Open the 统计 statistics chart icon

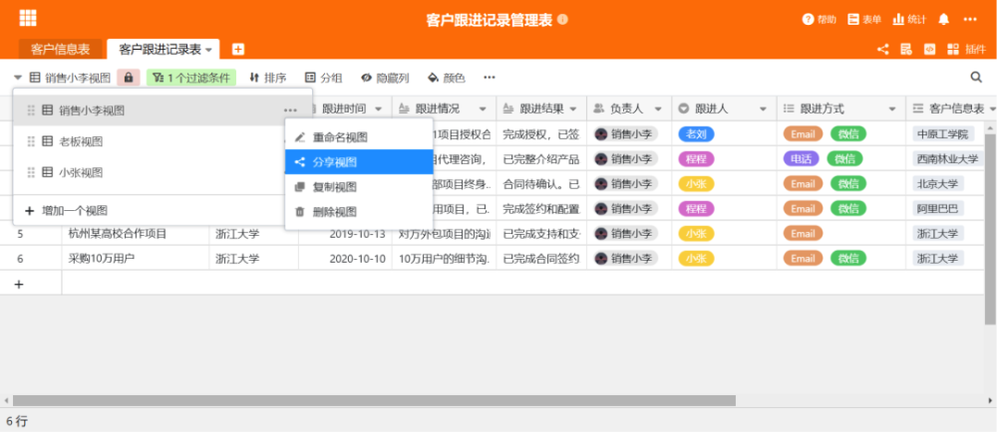point(908,19)
